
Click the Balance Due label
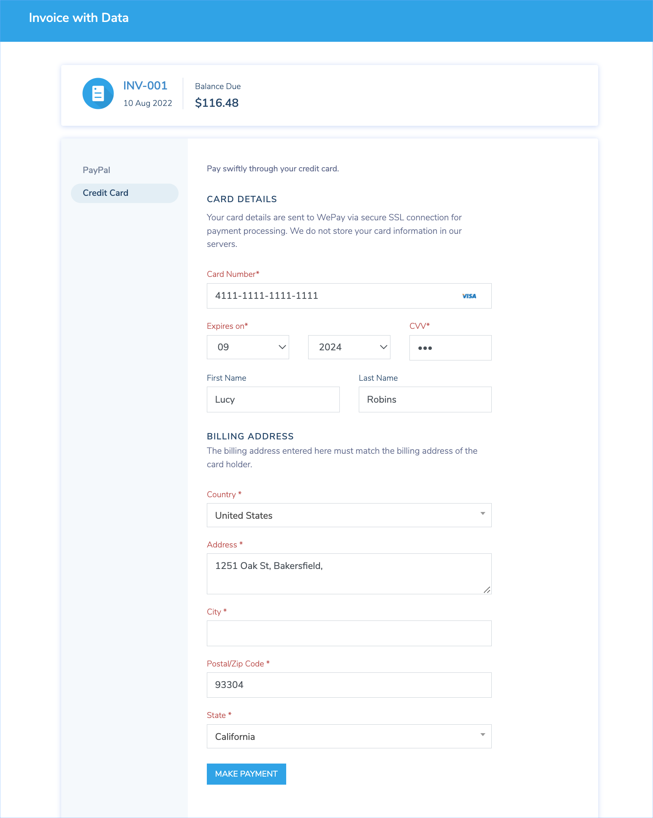tap(218, 86)
